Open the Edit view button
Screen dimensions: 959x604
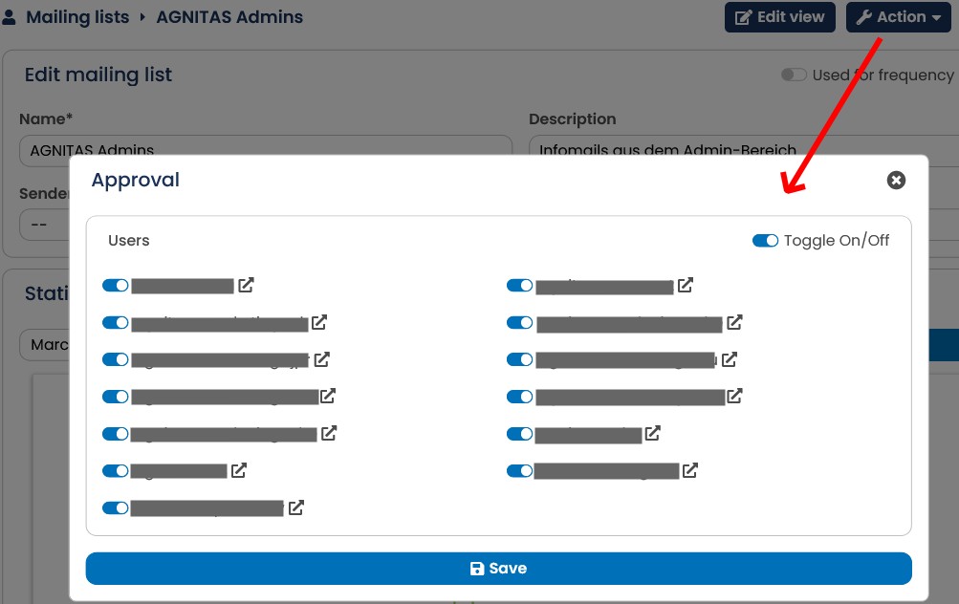click(780, 17)
